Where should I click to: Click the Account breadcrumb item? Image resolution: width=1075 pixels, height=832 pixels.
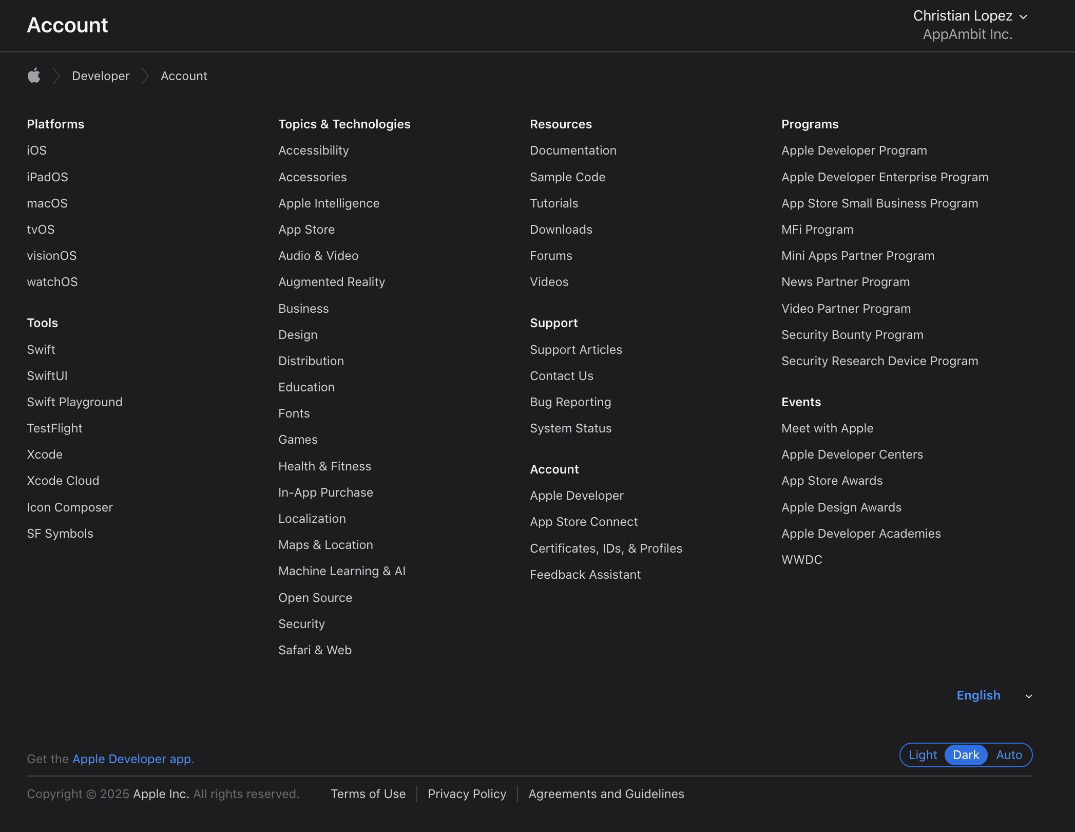(184, 76)
